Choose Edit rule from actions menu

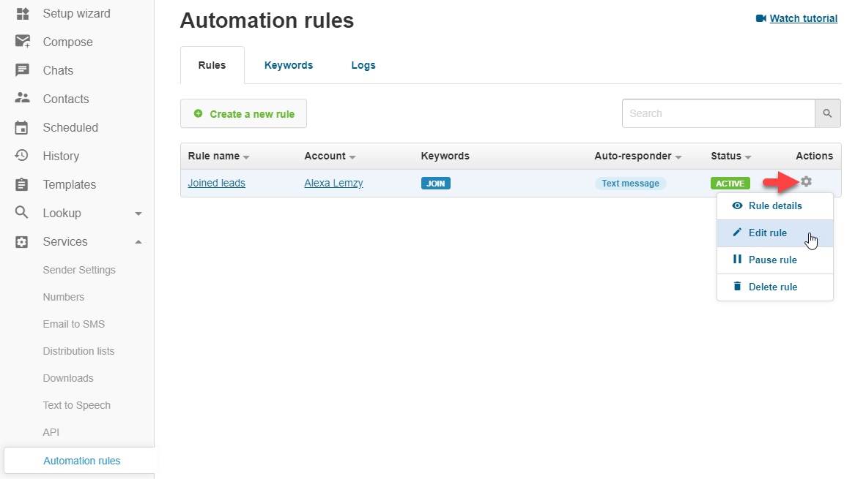point(775,233)
